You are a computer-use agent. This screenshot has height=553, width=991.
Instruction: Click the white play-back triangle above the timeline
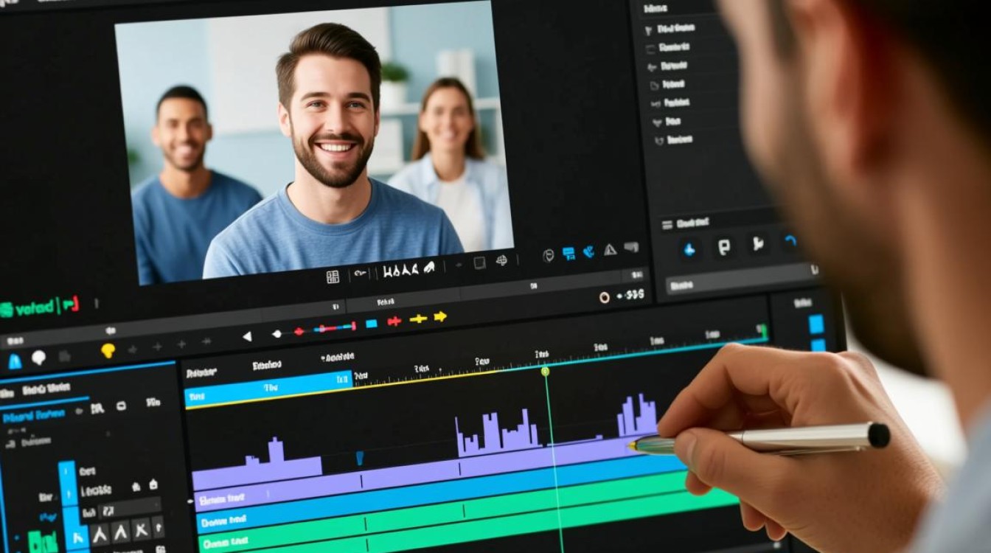click(247, 336)
